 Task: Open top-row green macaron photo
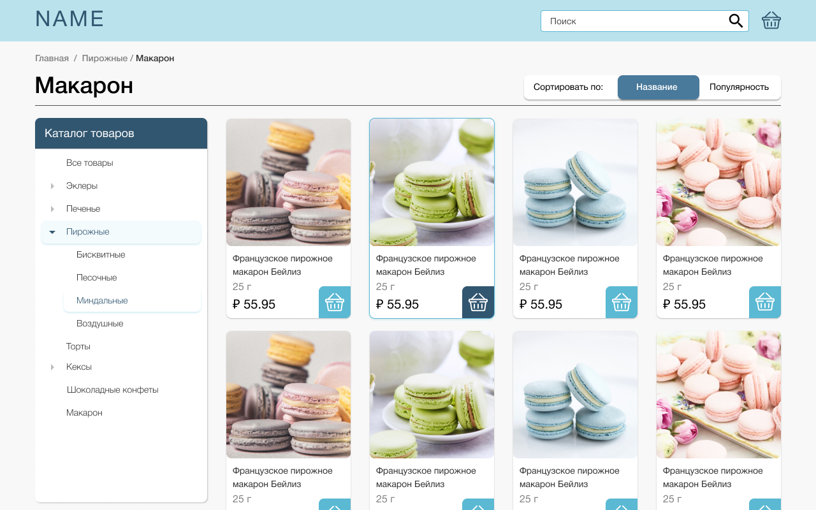pos(432,182)
